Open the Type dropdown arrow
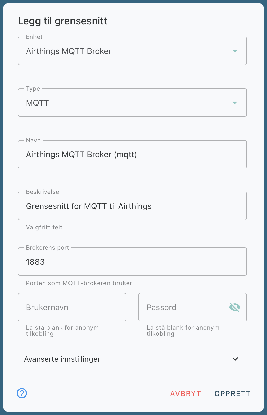The image size is (267, 415). [x=235, y=103]
